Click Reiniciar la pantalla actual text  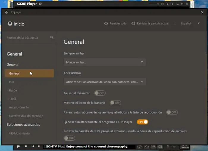click(153, 23)
